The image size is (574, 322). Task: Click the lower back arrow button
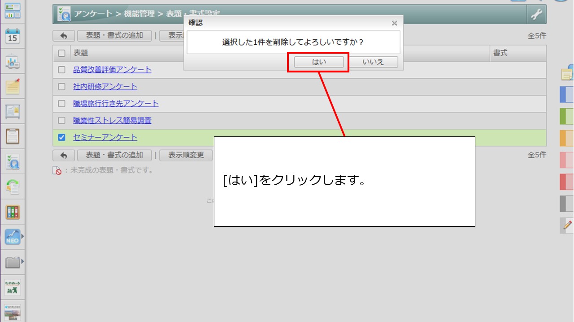(64, 155)
